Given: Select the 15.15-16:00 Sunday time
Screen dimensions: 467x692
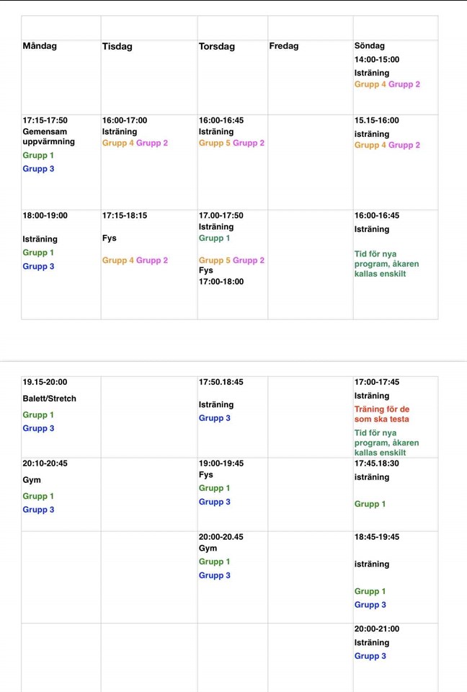Looking at the screenshot, I should [x=376, y=120].
